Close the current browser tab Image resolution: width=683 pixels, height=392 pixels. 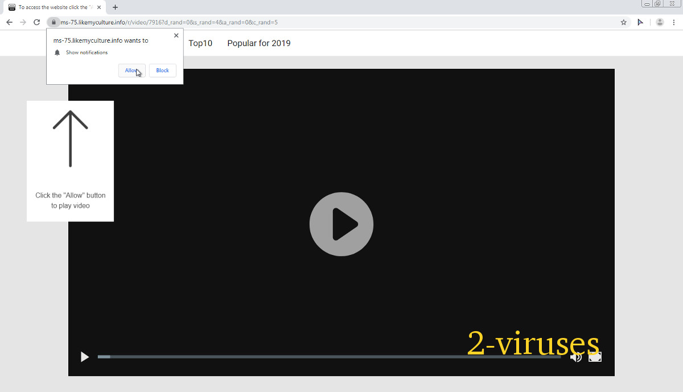click(x=99, y=7)
